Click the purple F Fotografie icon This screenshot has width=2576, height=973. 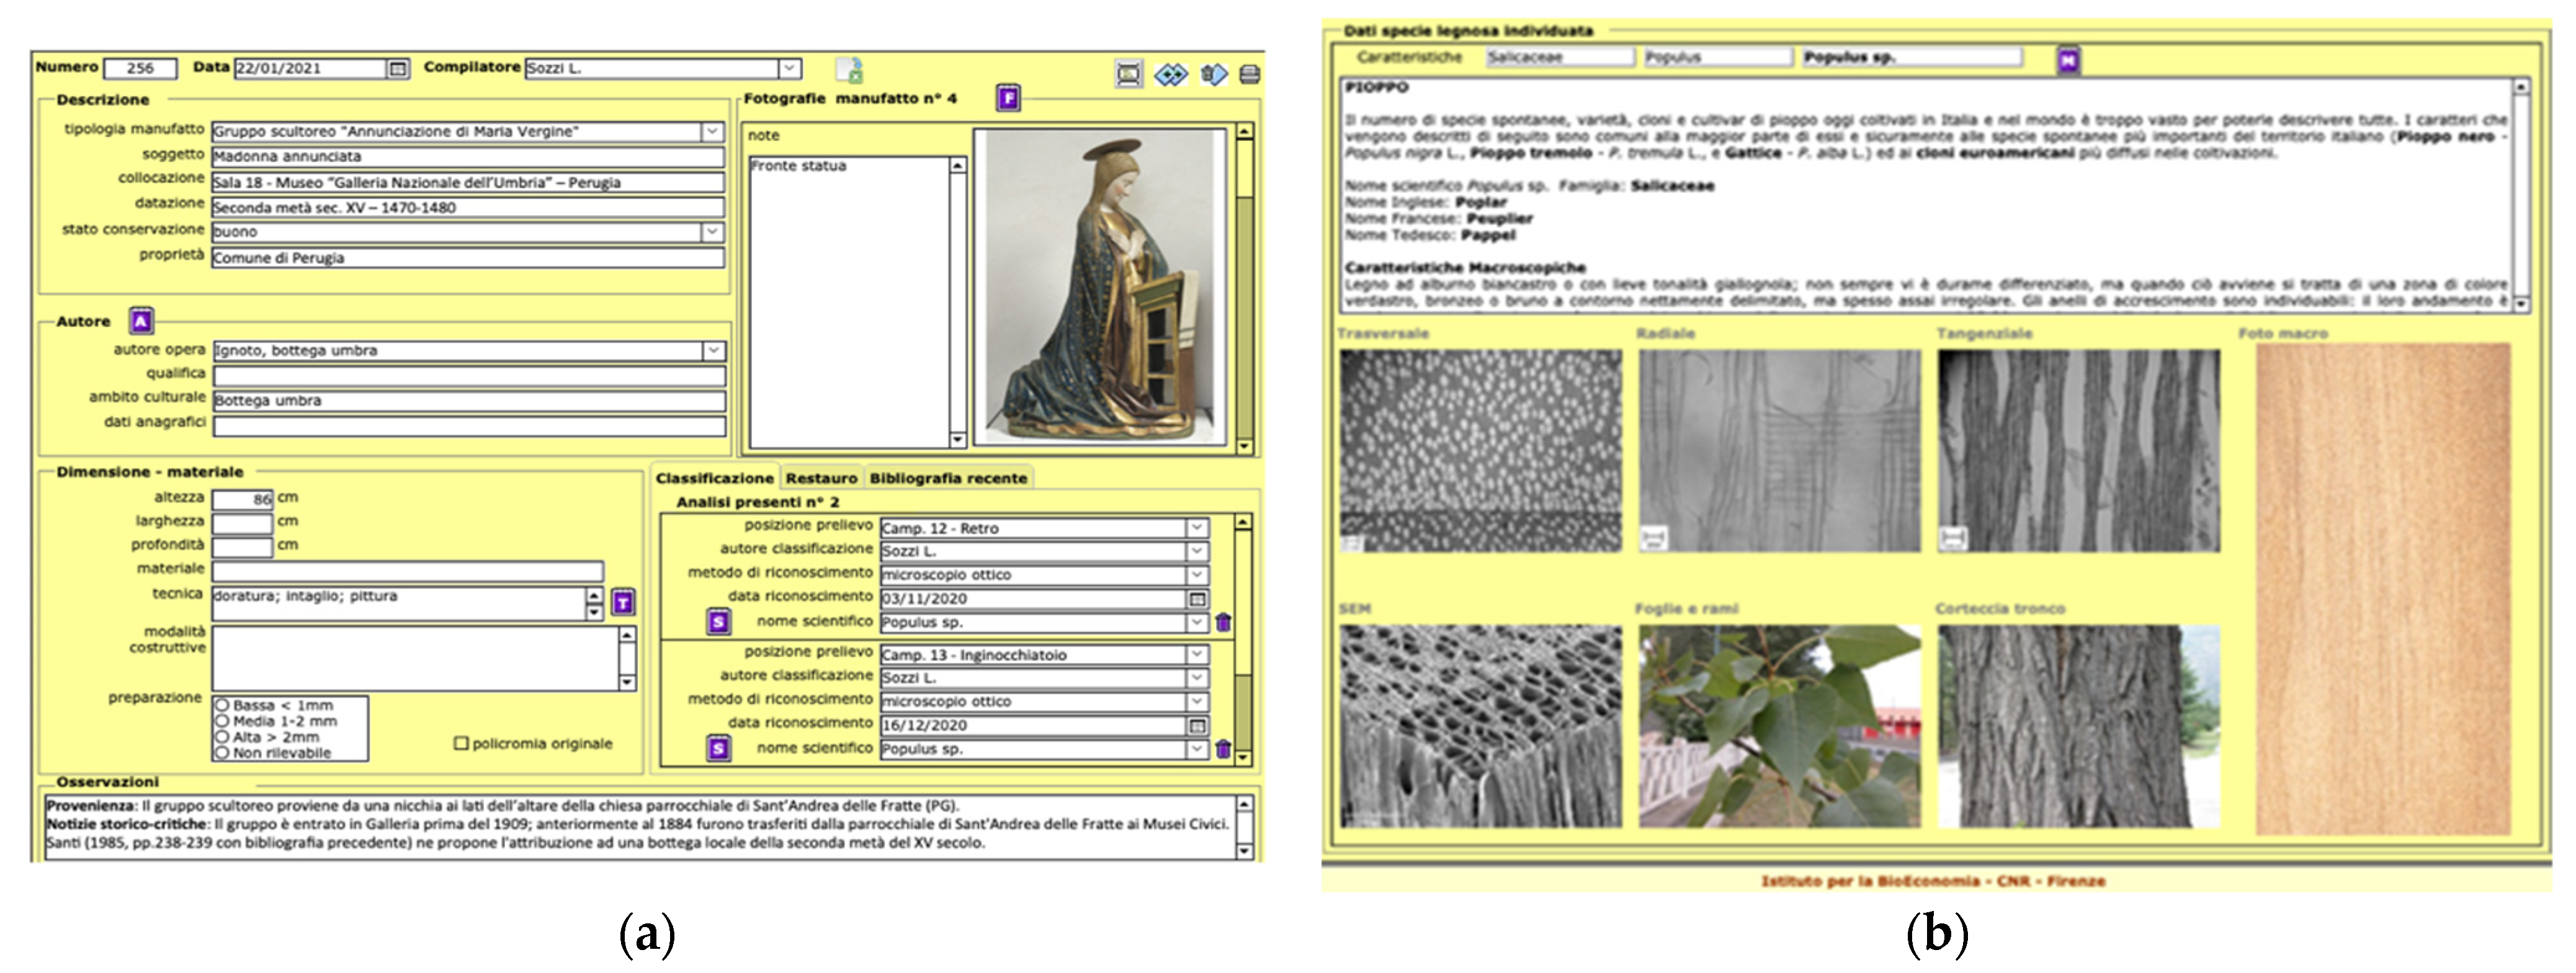pos(1008,98)
